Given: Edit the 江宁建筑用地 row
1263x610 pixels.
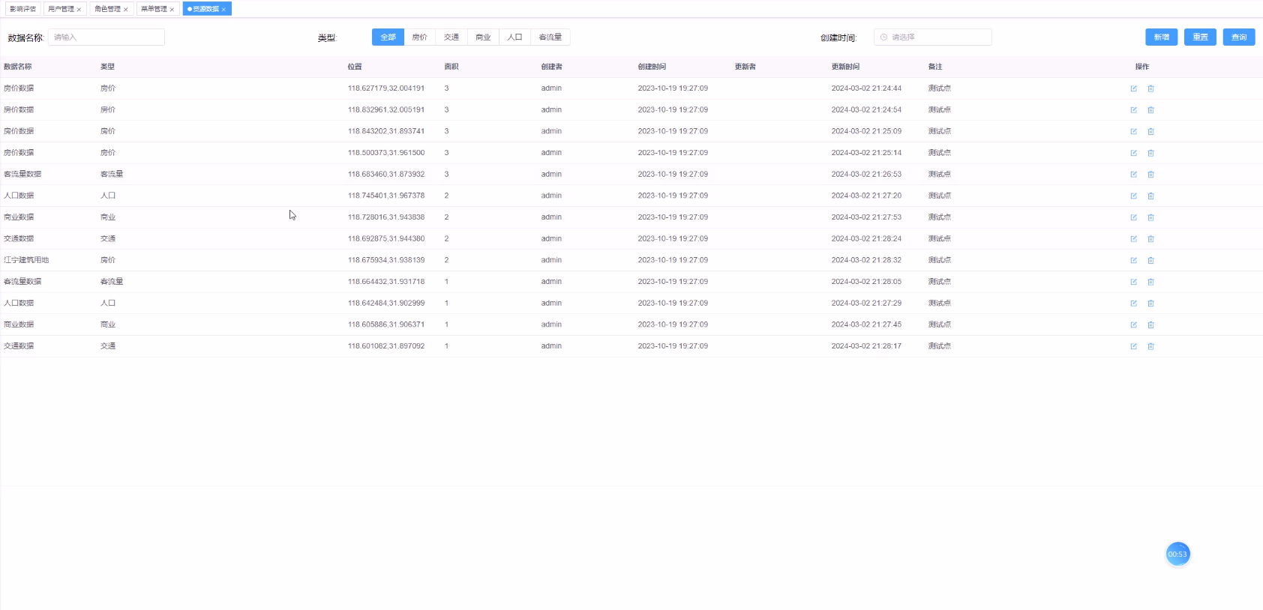Looking at the screenshot, I should tap(1133, 261).
